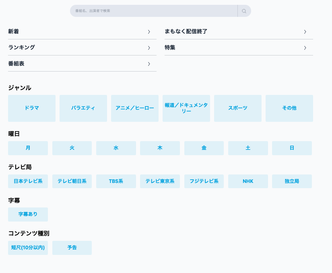Go to ランキング page
332x273 pixels.
click(82, 47)
